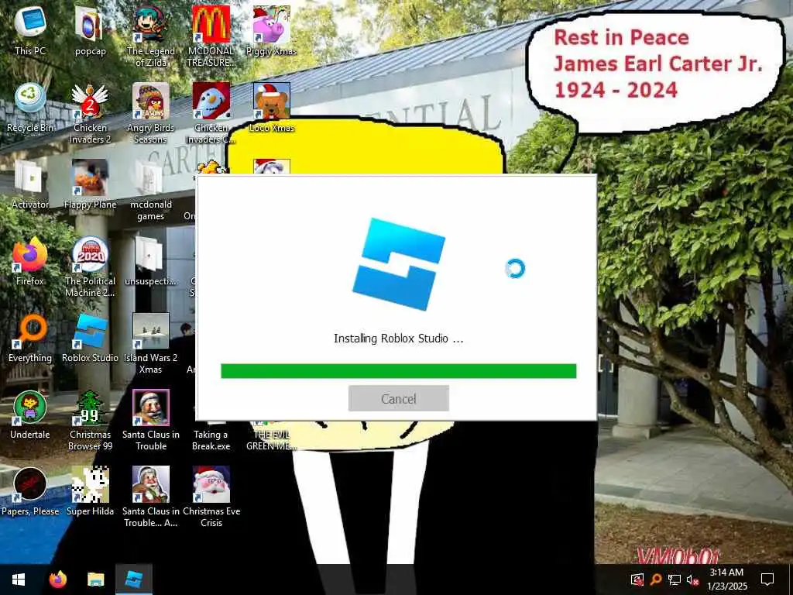Launch Flappy Plane shortcut
This screenshot has height=595, width=793.
point(90,184)
